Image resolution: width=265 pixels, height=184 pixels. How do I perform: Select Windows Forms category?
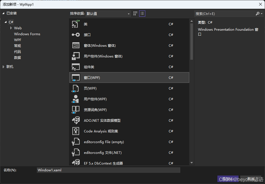pyautogui.click(x=27, y=34)
